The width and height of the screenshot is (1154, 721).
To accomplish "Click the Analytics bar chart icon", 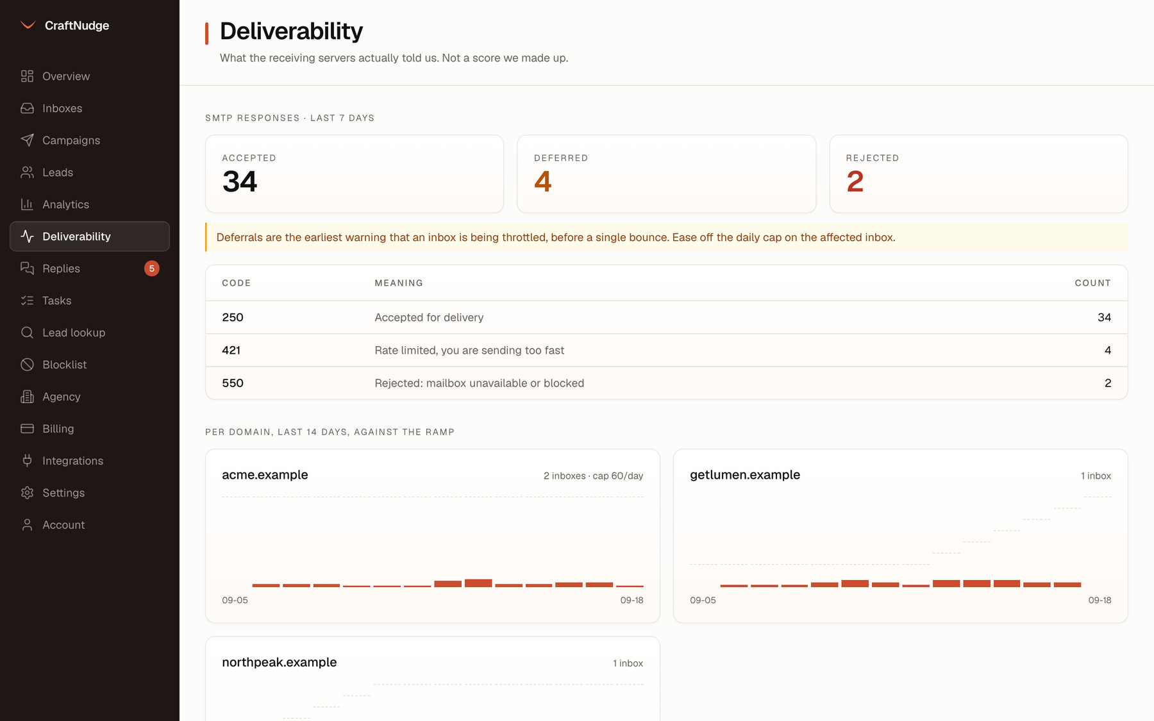I will 27,204.
